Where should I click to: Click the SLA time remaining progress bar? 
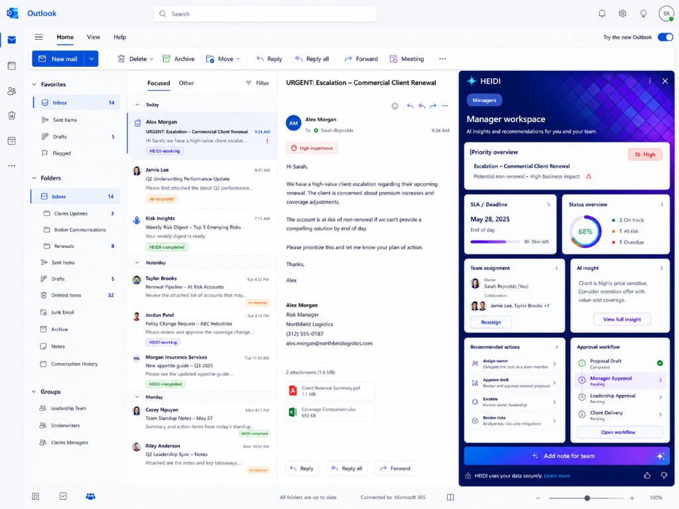495,241
